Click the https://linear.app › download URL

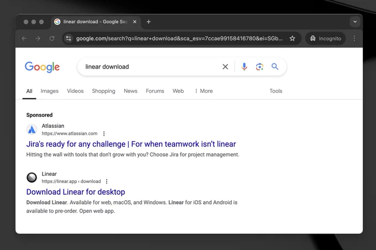tap(71, 181)
